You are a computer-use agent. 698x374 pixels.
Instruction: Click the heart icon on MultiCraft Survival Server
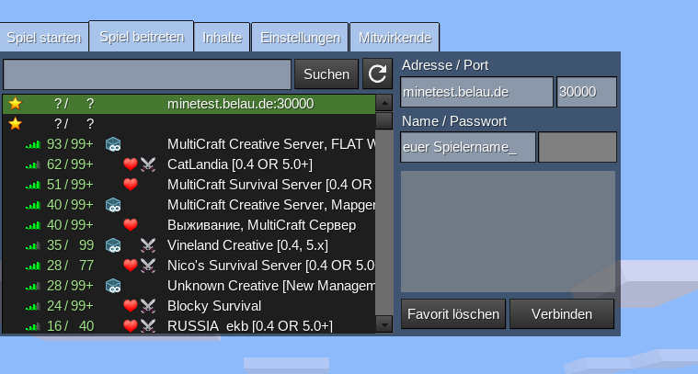point(131,185)
